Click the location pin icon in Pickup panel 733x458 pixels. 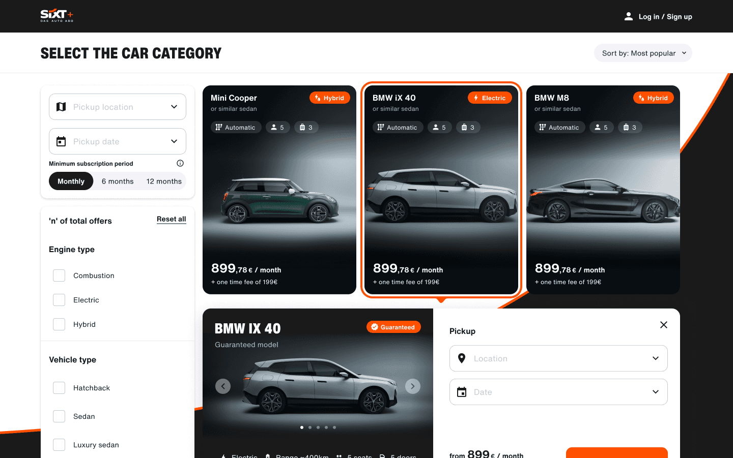(462, 358)
